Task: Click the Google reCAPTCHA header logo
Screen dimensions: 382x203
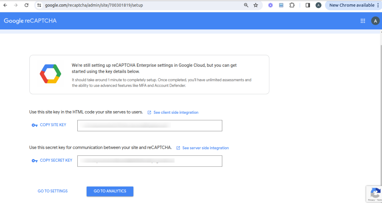Action: click(30, 21)
